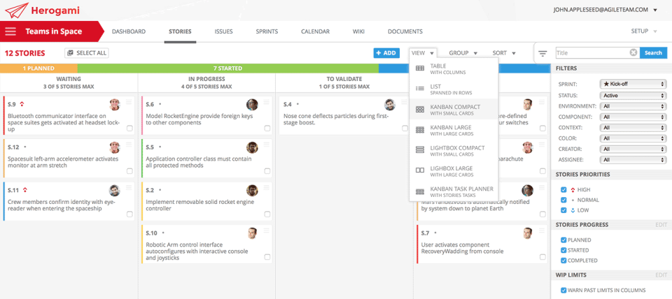Click the blue ADD button
Image resolution: width=672 pixels, height=299 pixels.
click(386, 53)
